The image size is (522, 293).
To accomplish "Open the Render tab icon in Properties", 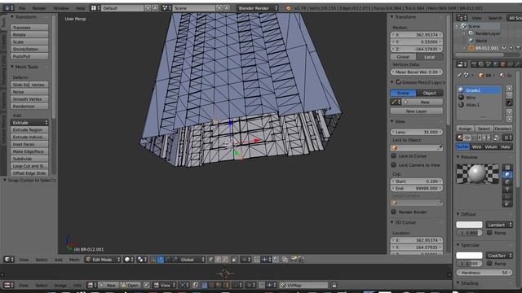I will 474,64.
